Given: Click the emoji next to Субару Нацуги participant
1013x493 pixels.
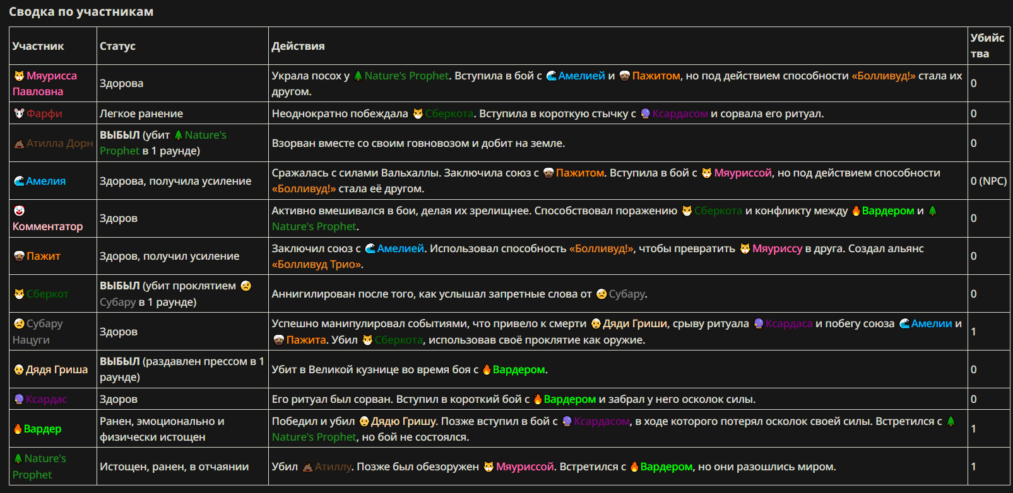Looking at the screenshot, I should (x=19, y=323).
